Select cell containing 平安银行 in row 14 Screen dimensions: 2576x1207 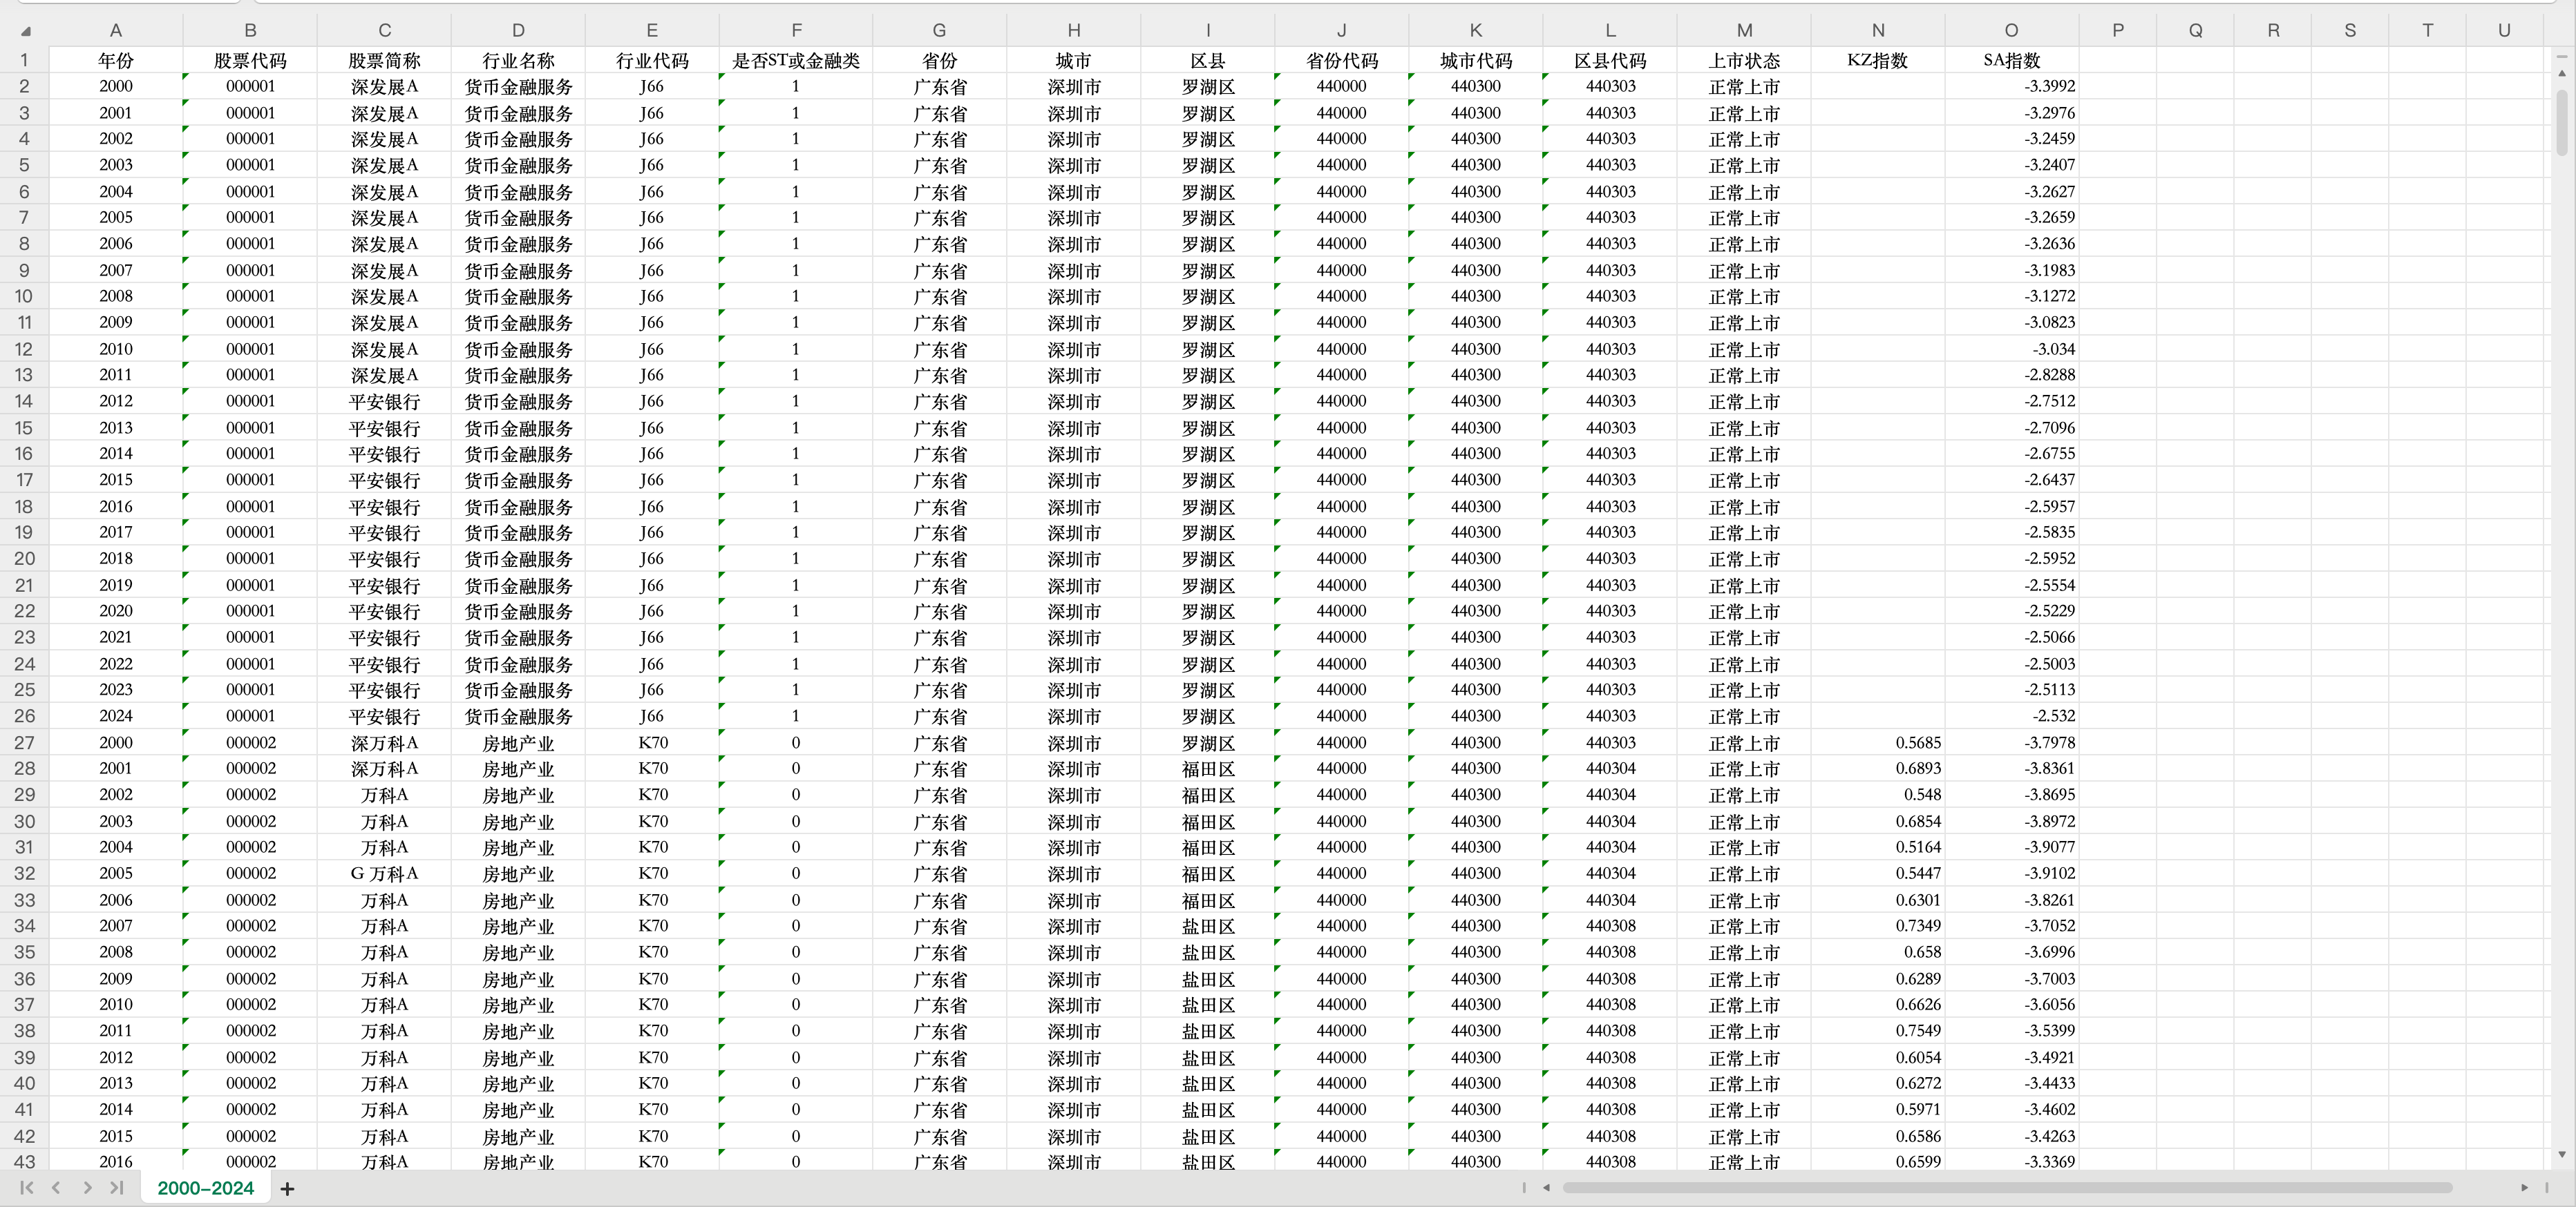[384, 402]
